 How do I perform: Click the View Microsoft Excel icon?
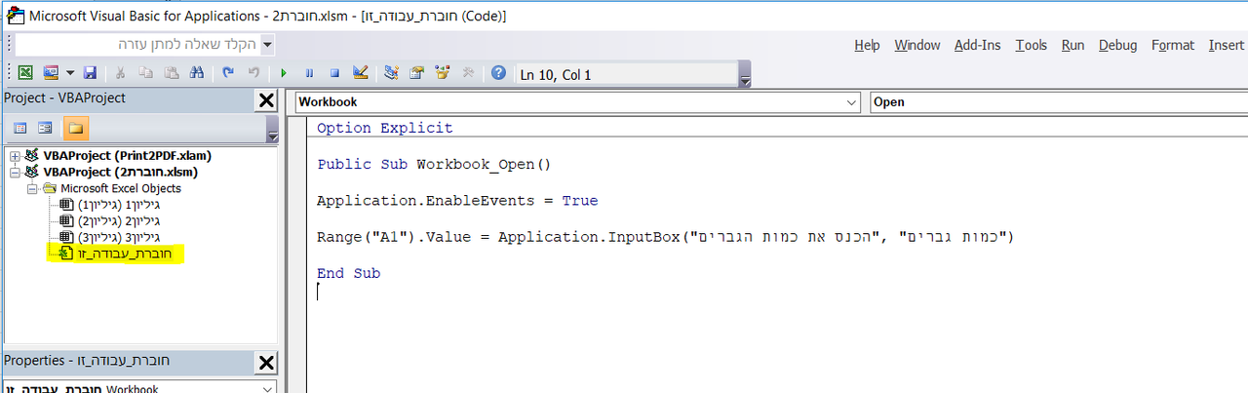click(26, 73)
